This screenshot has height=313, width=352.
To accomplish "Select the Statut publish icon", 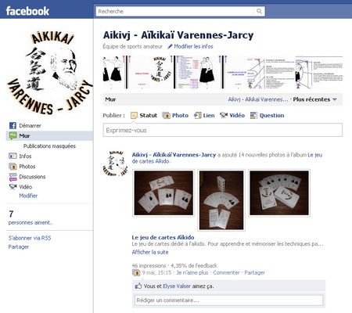I will pyautogui.click(x=134, y=115).
